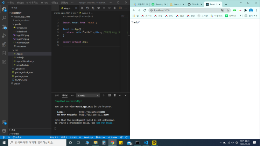Screen dimensions: 260x146
Task: Open a new Chrome tab
Action: (226, 5)
